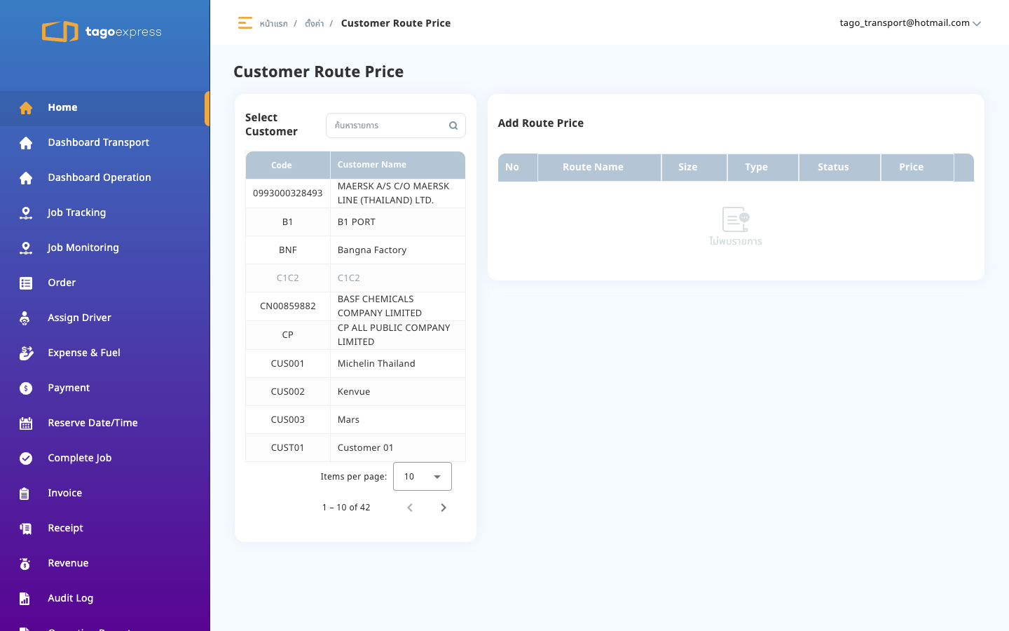
Task: Click the Order list icon
Action: (26, 283)
